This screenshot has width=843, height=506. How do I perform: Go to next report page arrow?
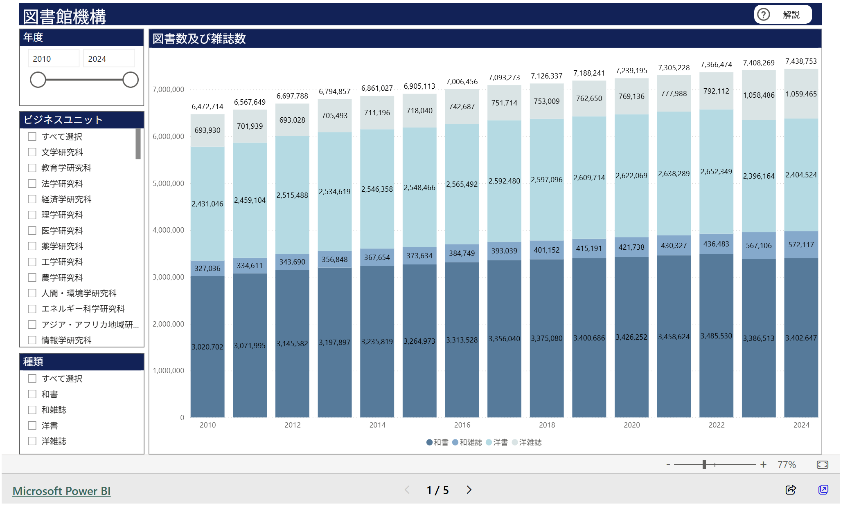click(469, 490)
